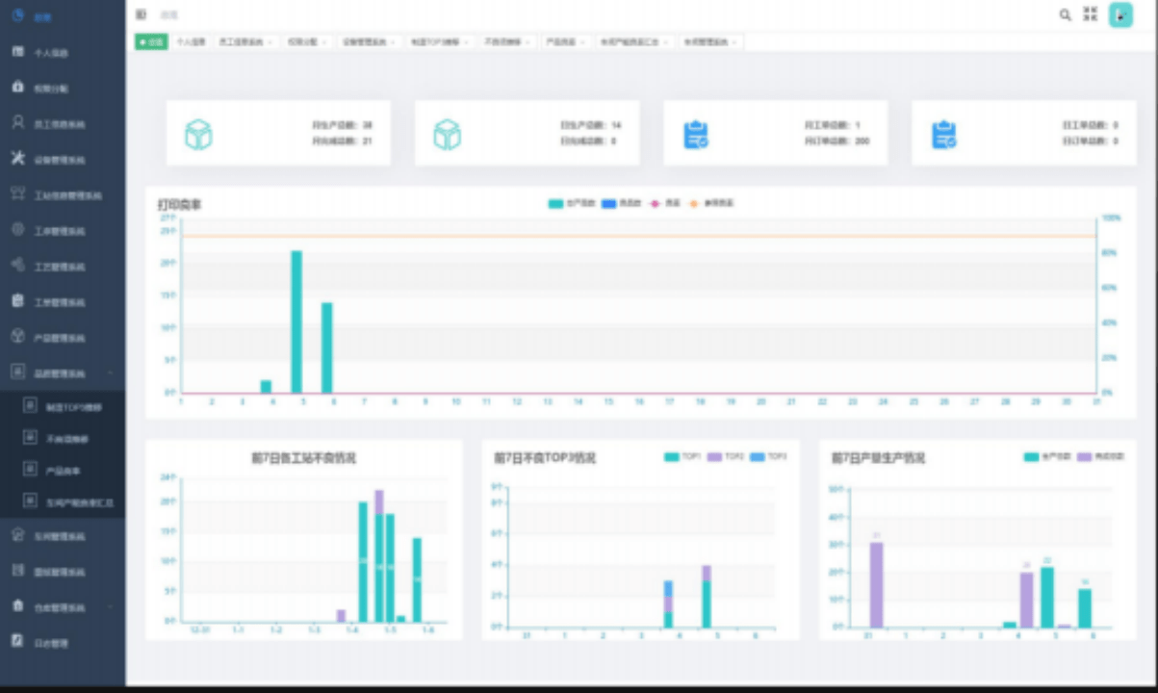Click the 工艺管理系统 share-node icon
This screenshot has width=1158, height=693.
[x=17, y=265]
